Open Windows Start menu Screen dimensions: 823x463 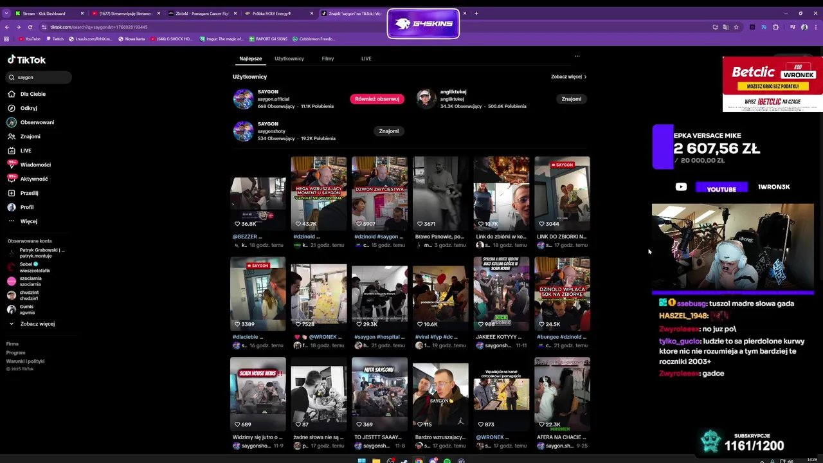click(361, 460)
